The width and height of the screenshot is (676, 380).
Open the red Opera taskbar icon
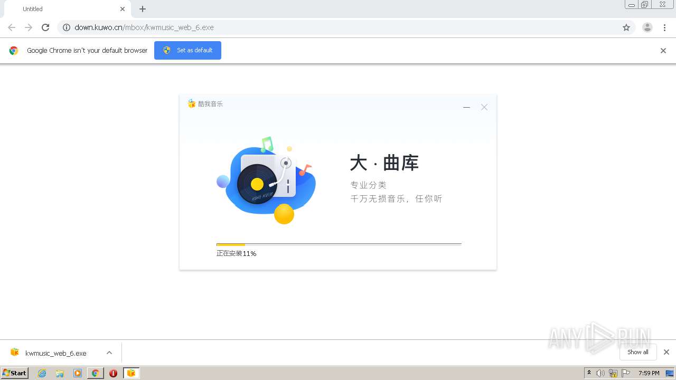click(x=113, y=373)
